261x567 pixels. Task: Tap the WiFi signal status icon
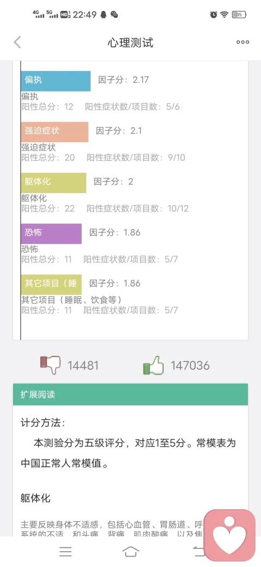[224, 15]
